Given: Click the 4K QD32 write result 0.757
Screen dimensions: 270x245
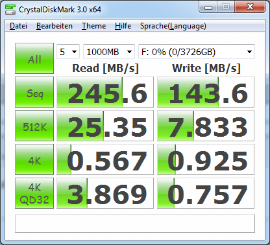Looking at the screenshot, I should 206,193.
